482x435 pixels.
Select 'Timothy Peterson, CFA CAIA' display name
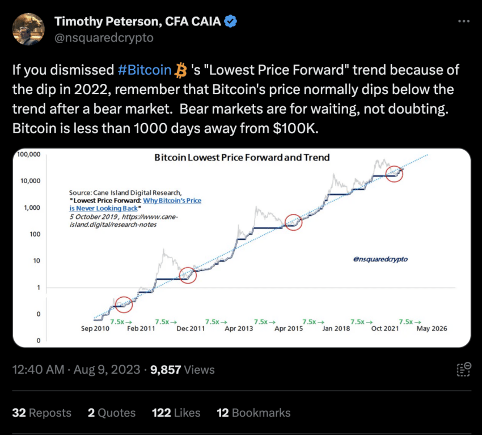[x=138, y=21]
